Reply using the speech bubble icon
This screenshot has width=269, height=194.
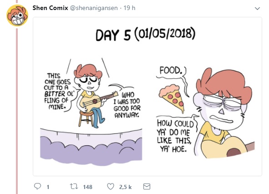tap(38, 186)
